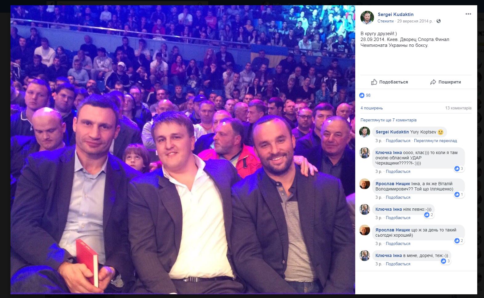Open Ярослав Нищик's avatar on Іллященко comment
The image size is (484, 298).
[x=364, y=184]
